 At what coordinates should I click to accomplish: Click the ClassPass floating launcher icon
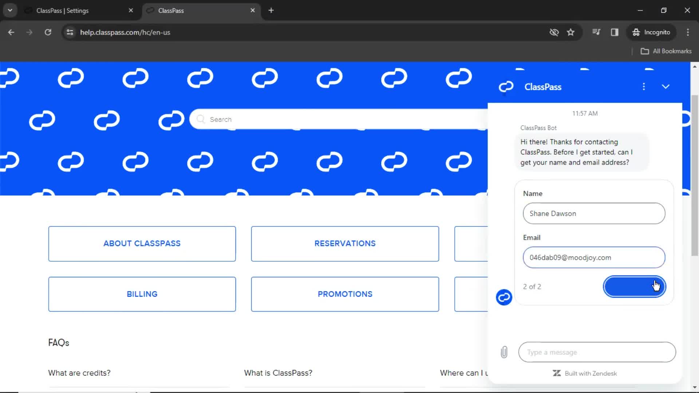pyautogui.click(x=504, y=297)
